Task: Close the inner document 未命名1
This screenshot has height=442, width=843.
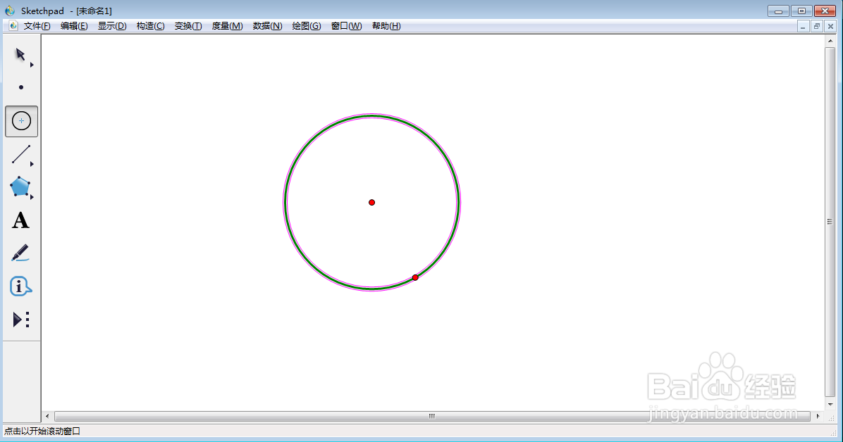Action: 830,26
